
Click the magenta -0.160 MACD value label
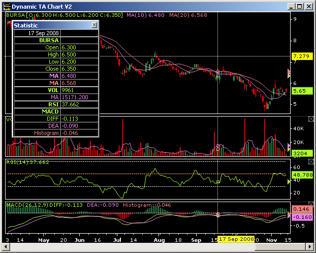(x=302, y=217)
